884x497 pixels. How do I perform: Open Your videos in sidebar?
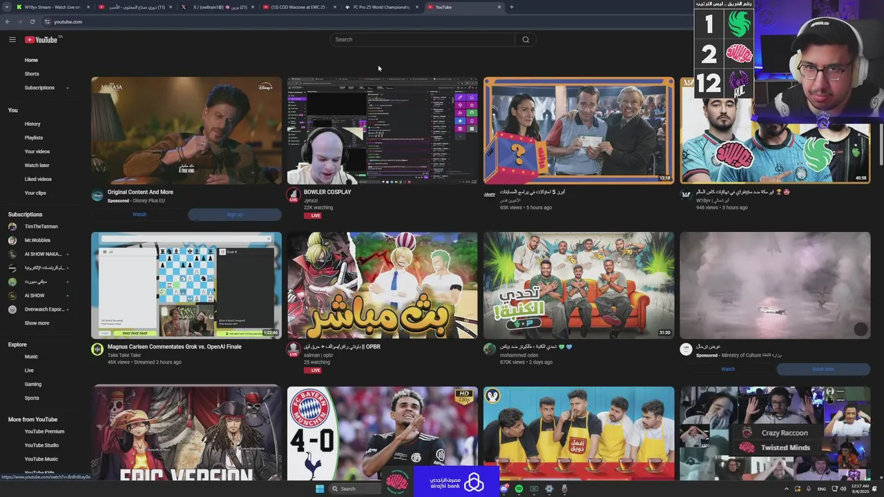click(37, 151)
